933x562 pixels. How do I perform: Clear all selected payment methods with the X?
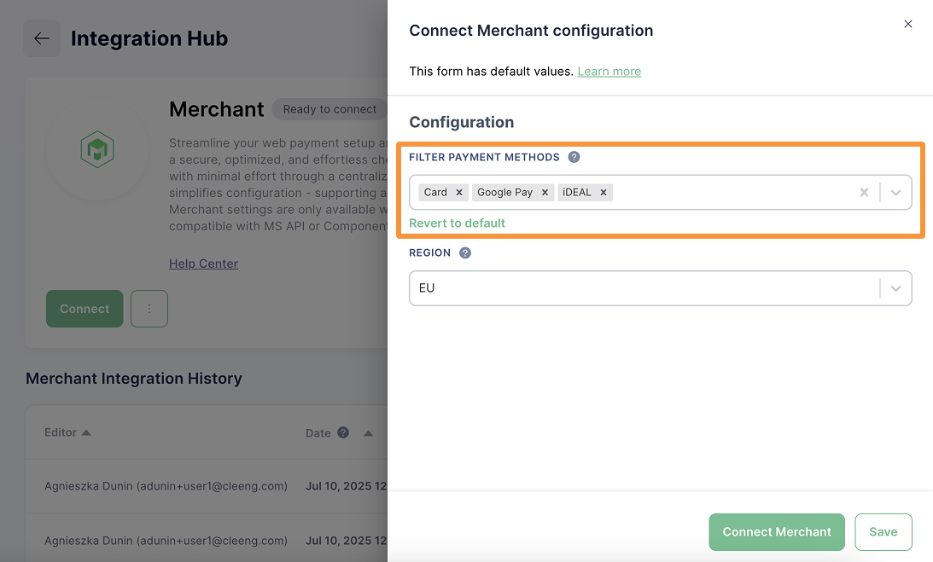[864, 192]
